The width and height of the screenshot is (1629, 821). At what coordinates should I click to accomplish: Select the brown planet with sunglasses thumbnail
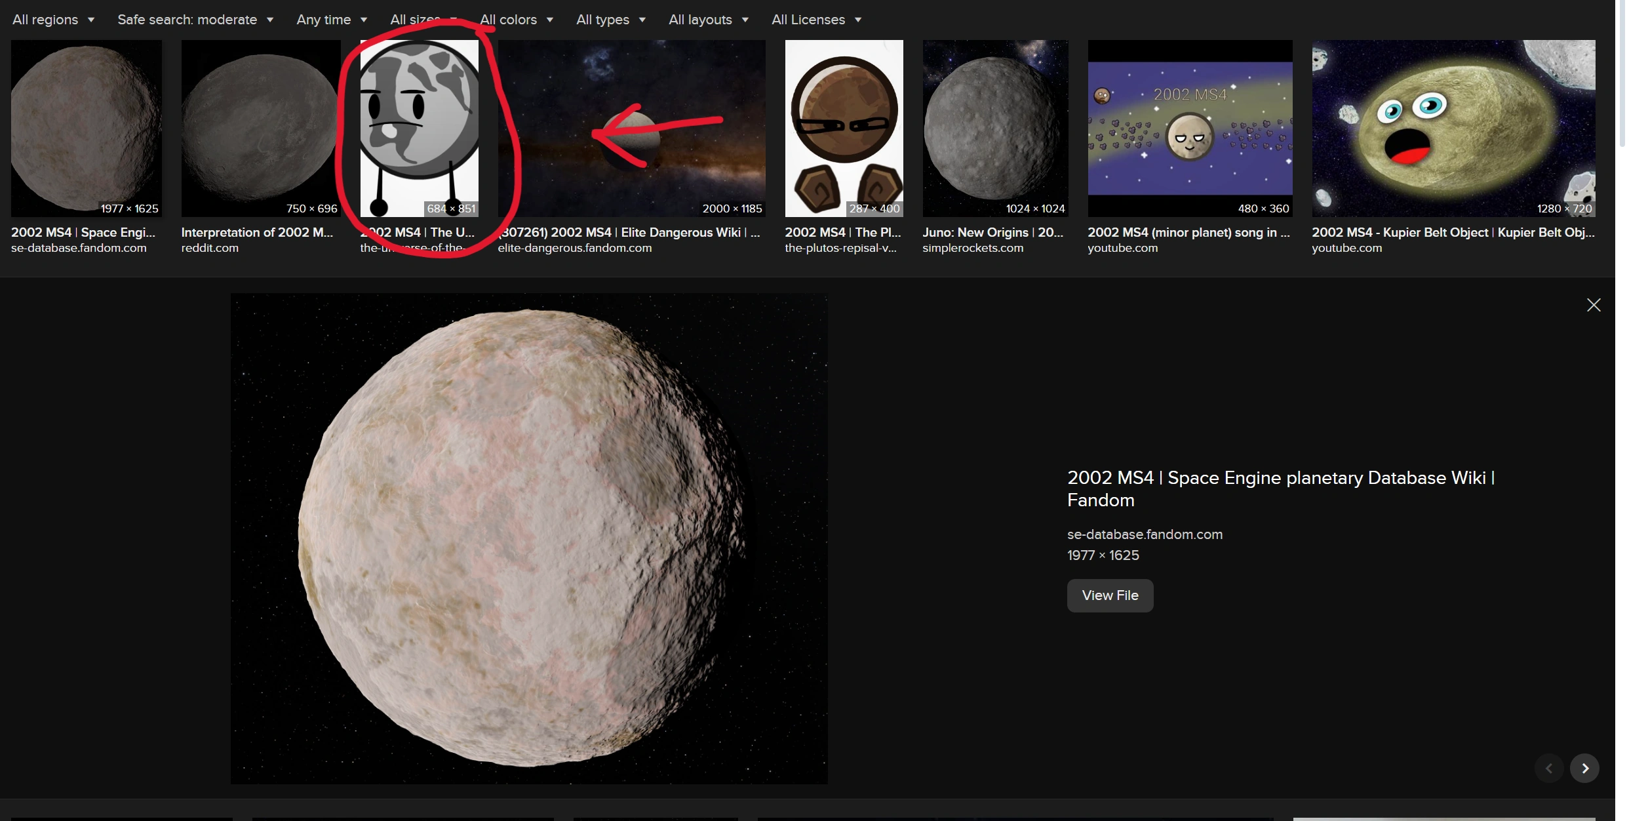(x=843, y=128)
